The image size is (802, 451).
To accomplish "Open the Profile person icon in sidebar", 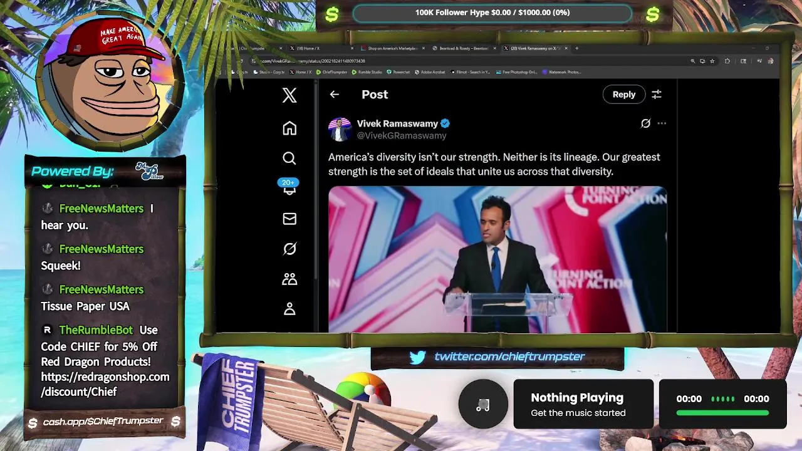I will pos(289,309).
